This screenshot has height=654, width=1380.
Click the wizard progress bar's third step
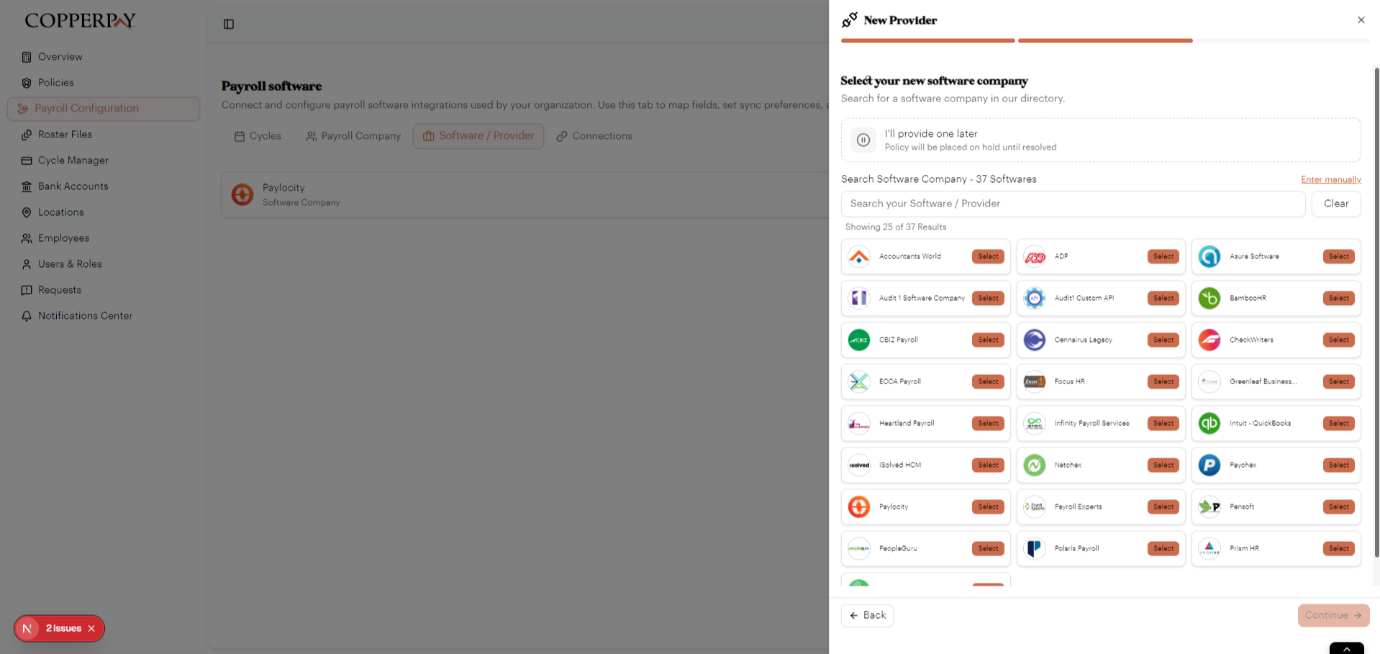click(1281, 41)
